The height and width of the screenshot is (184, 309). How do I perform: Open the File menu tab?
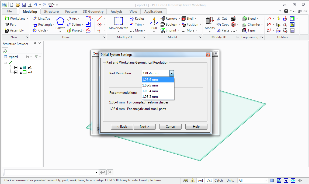[x=9, y=11]
